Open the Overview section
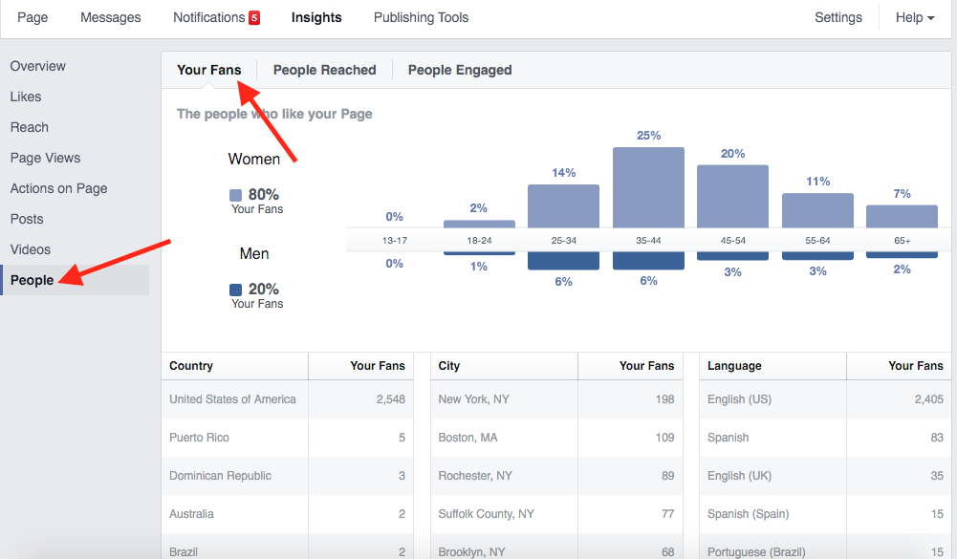The image size is (957, 559). pos(38,66)
